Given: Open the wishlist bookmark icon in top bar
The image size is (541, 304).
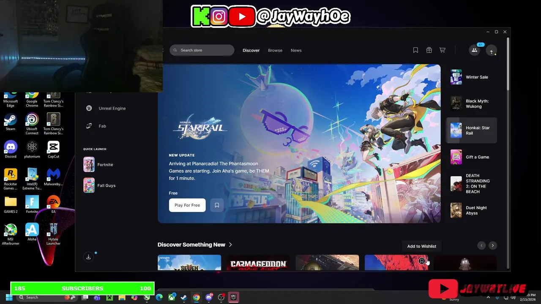Looking at the screenshot, I should [x=415, y=50].
